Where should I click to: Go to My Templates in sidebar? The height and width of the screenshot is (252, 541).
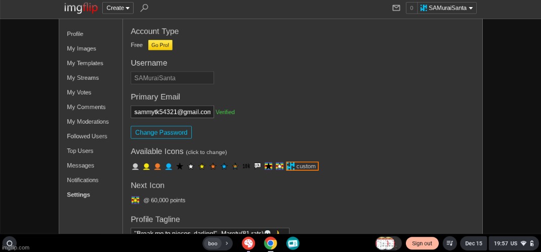click(x=85, y=63)
